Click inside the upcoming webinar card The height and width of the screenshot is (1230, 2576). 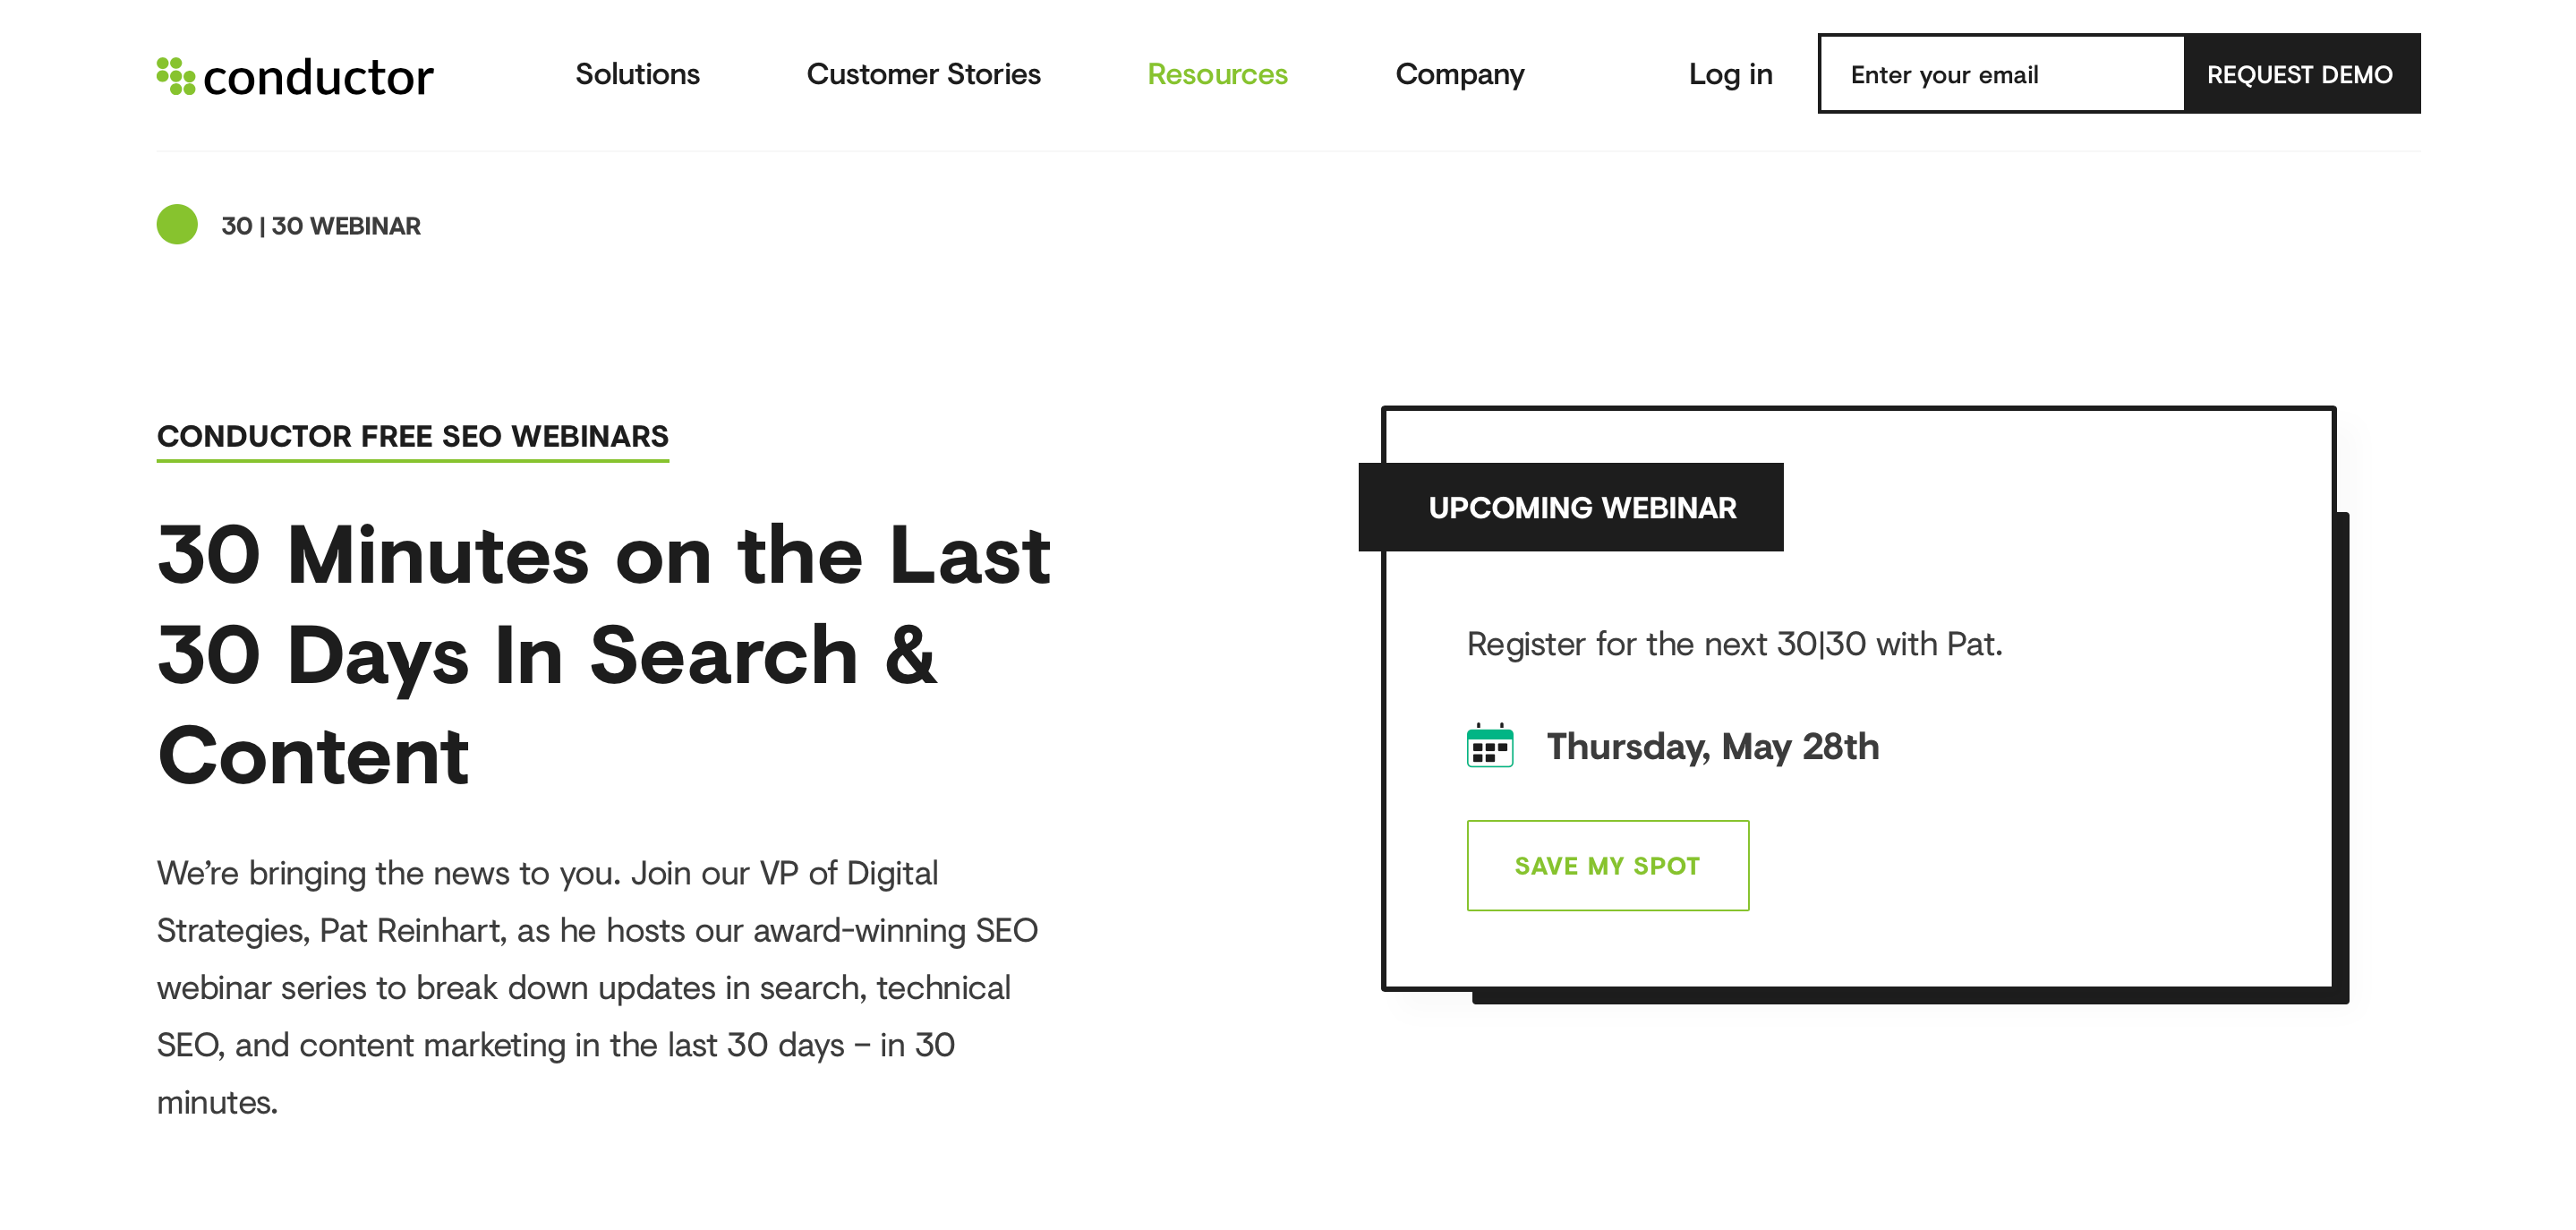1858,699
